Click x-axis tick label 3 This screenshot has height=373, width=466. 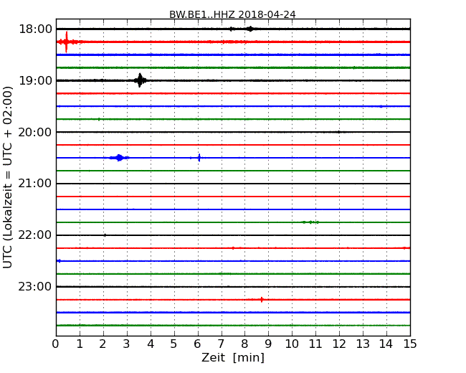tap(127, 344)
